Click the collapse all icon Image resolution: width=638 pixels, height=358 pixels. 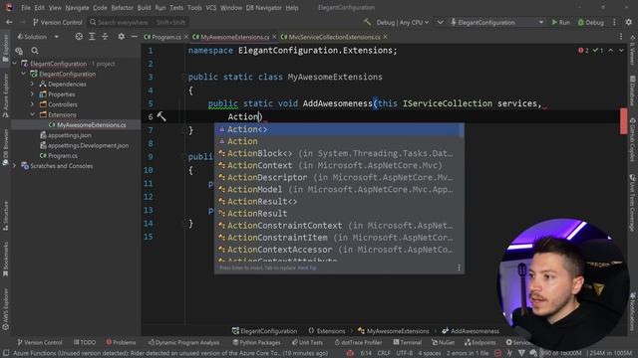click(105, 37)
